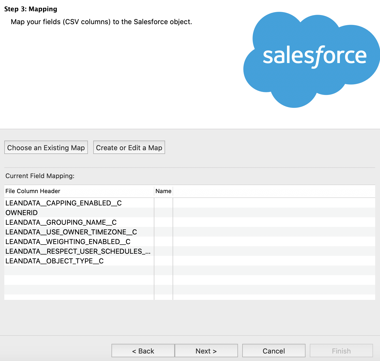Viewport: 380px width, 361px height.
Task: Cancel the mapping wizard
Action: tap(274, 351)
